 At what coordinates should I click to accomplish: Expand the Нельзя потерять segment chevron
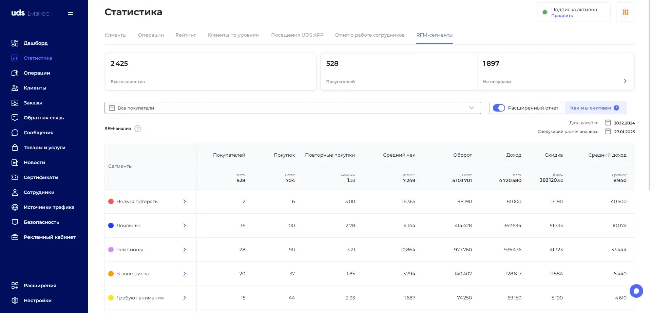185,201
